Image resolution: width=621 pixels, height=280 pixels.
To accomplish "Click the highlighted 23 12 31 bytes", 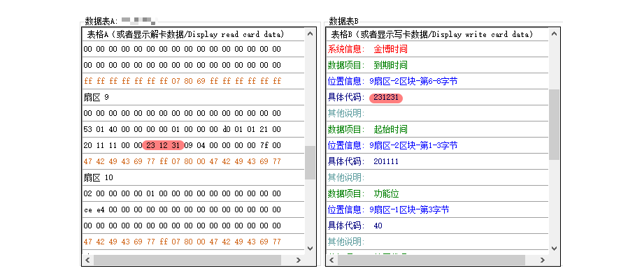I will pyautogui.click(x=164, y=146).
